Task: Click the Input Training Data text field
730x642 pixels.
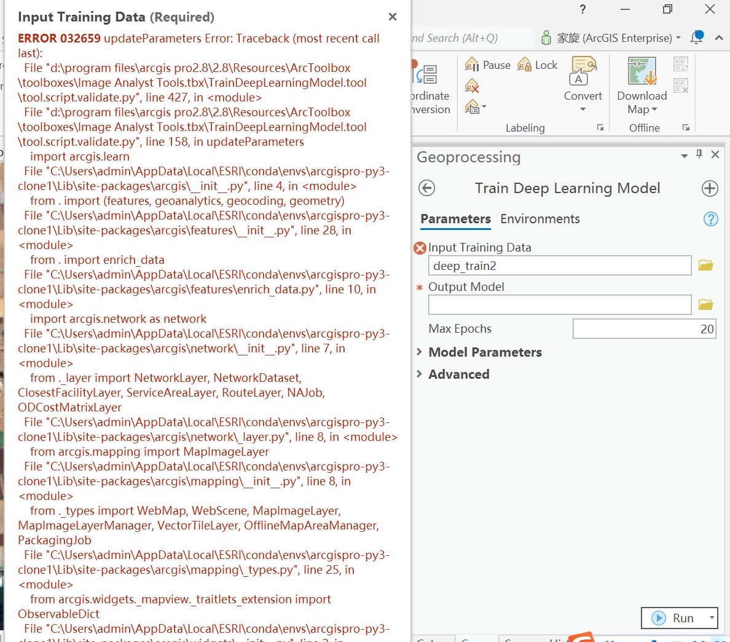Action: click(x=560, y=266)
